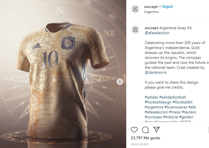Image resolution: width=209 pixels, height=148 pixels.
Task: Open the #footballdesign hashtag
Action: [158, 102]
